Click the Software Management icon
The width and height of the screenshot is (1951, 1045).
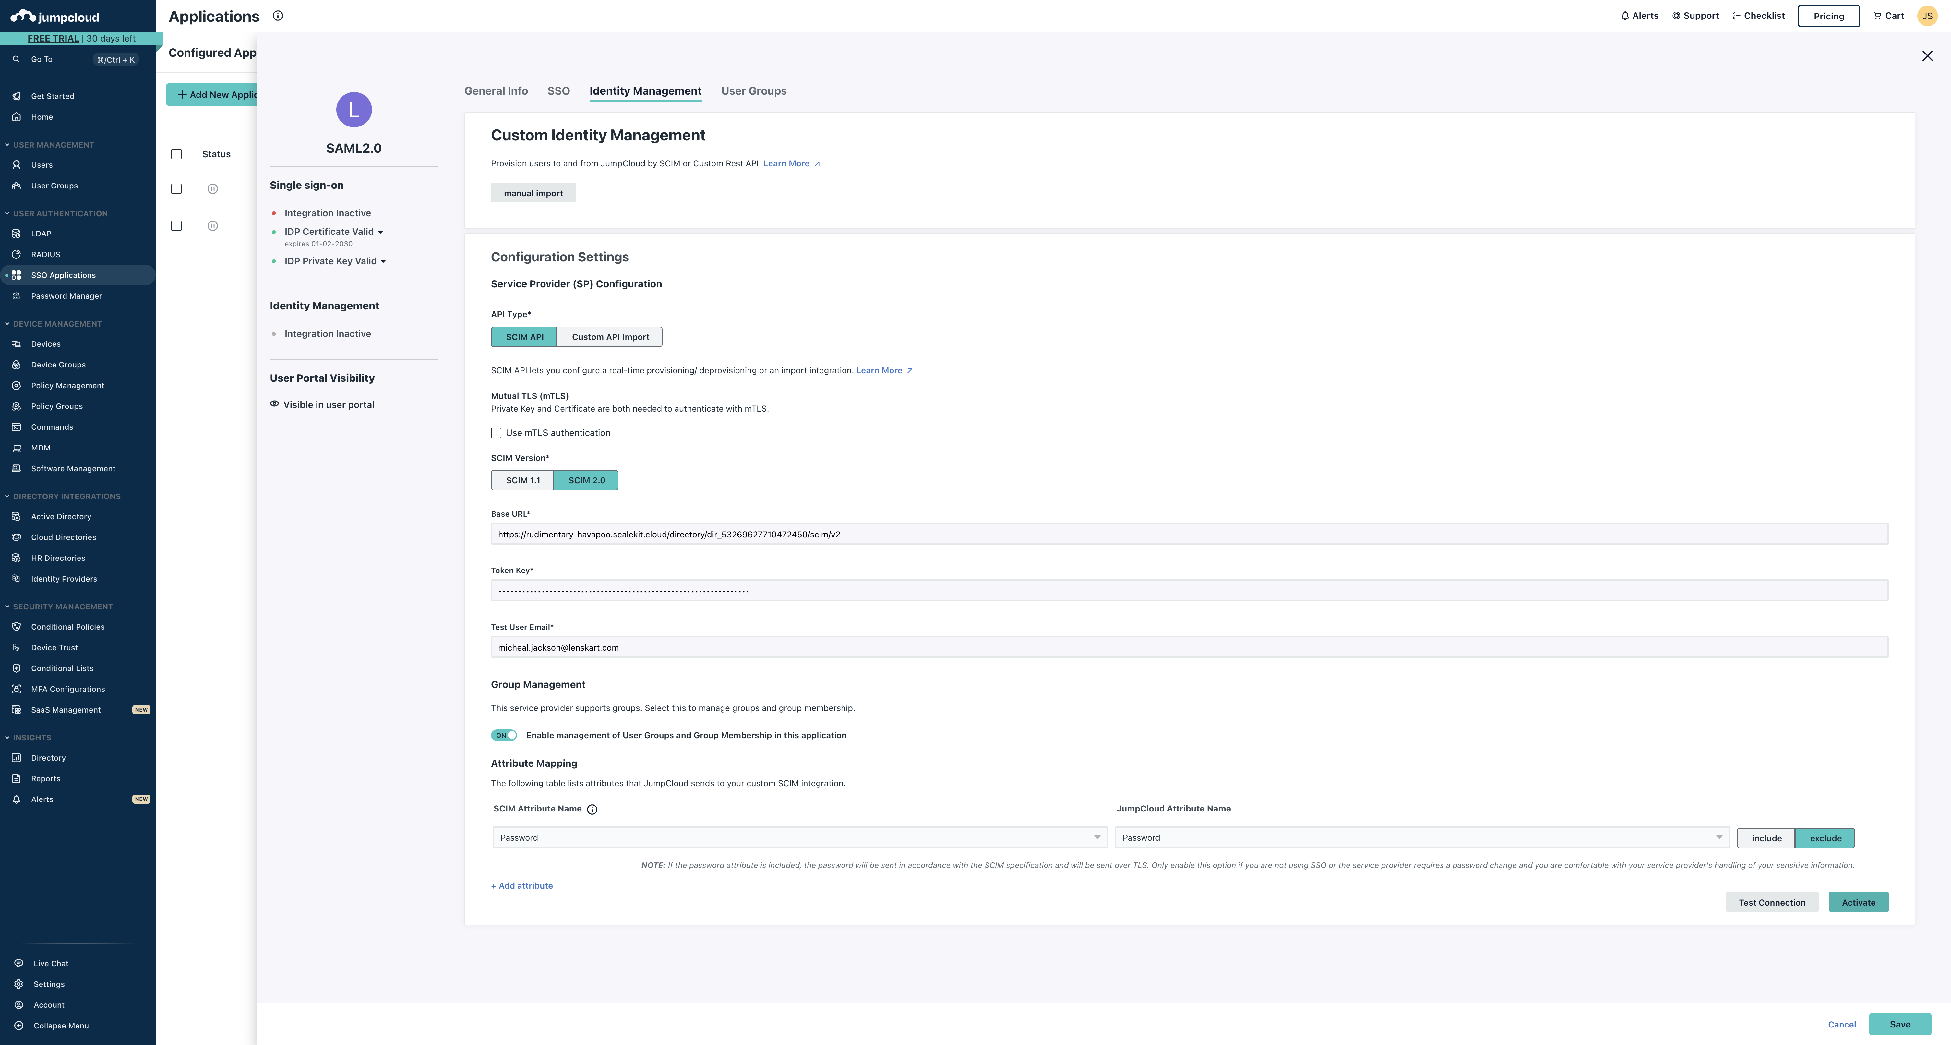tap(16, 469)
